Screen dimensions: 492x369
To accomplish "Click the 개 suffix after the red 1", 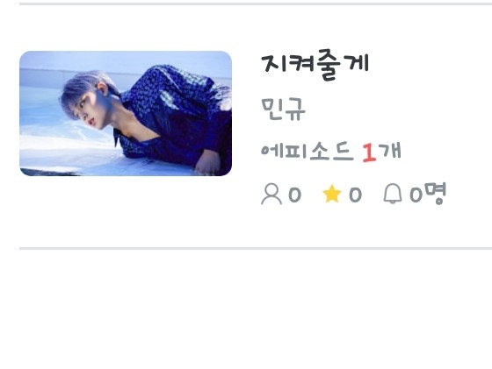I will point(389,151).
